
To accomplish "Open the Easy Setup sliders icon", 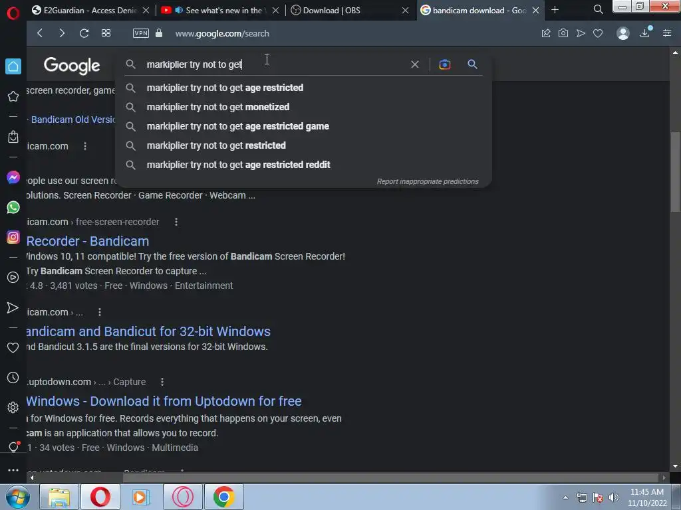I will (667, 33).
